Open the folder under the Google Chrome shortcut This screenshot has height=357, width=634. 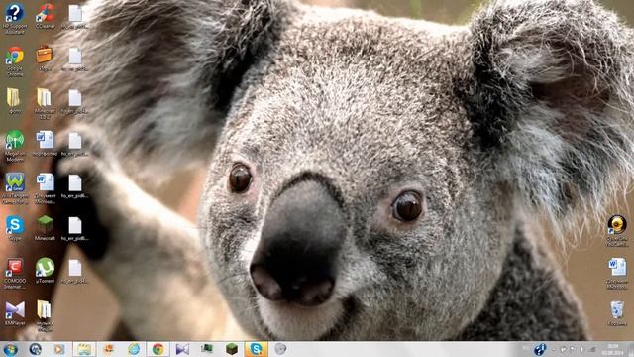14,101
